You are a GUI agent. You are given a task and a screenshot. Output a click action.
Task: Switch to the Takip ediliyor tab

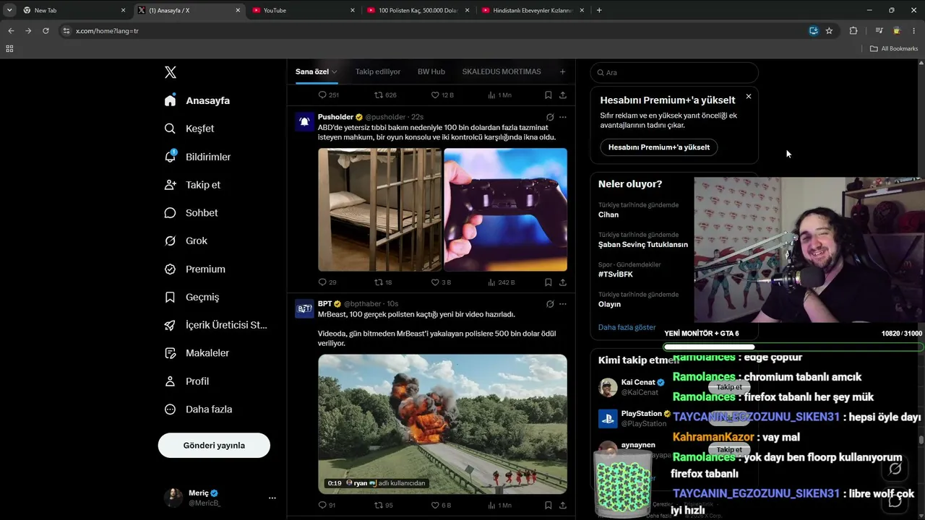(378, 71)
